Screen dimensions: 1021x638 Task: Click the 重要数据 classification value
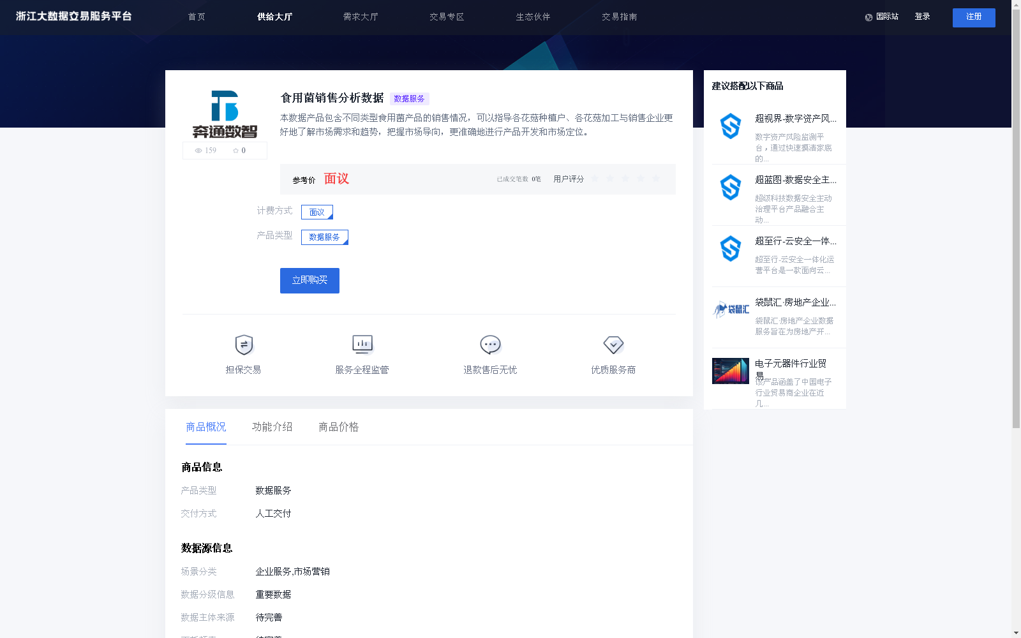(273, 595)
